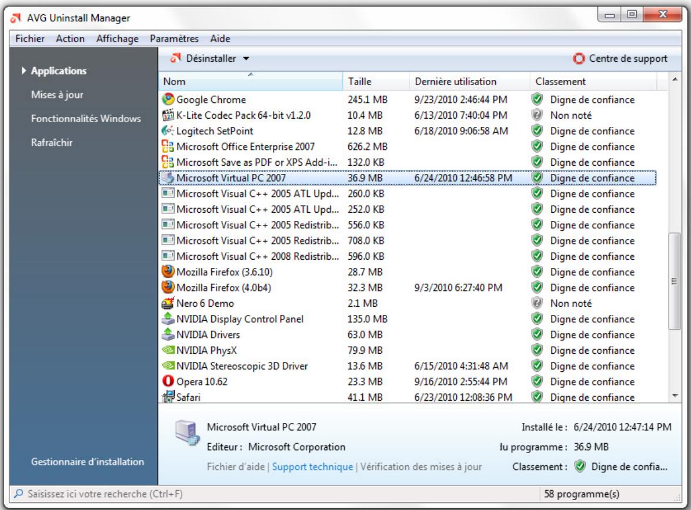
Task: Click the list scrollbar up arrow
Action: tap(675, 79)
